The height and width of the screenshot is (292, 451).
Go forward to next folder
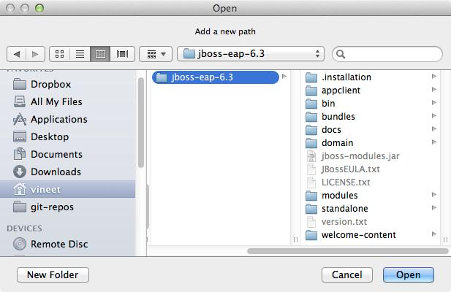pyautogui.click(x=34, y=54)
